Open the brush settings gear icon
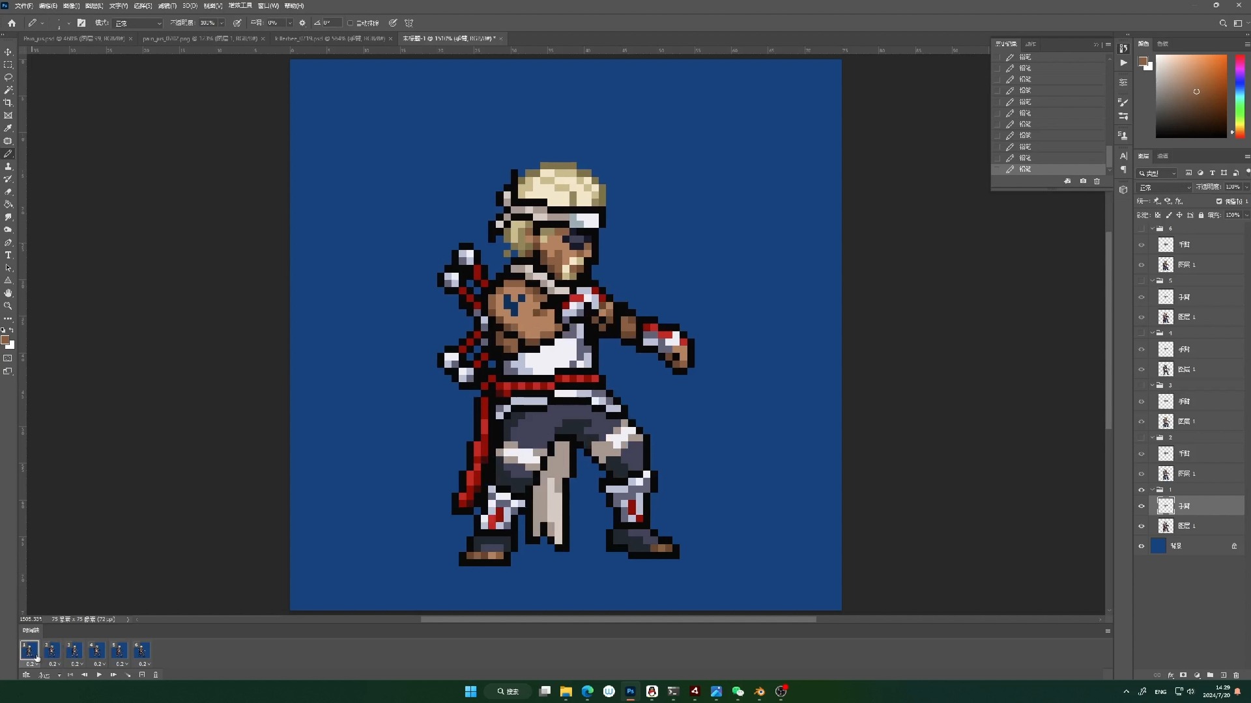Viewport: 1251px width, 703px height. tap(302, 23)
